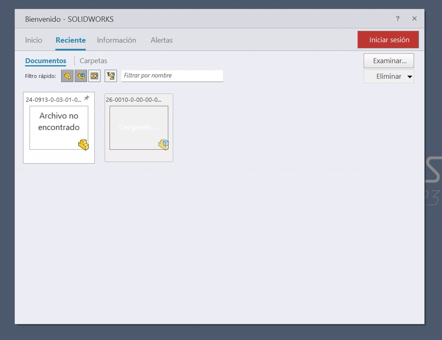The width and height of the screenshot is (442, 340).
Task: Open the help question mark icon
Action: pos(397,18)
